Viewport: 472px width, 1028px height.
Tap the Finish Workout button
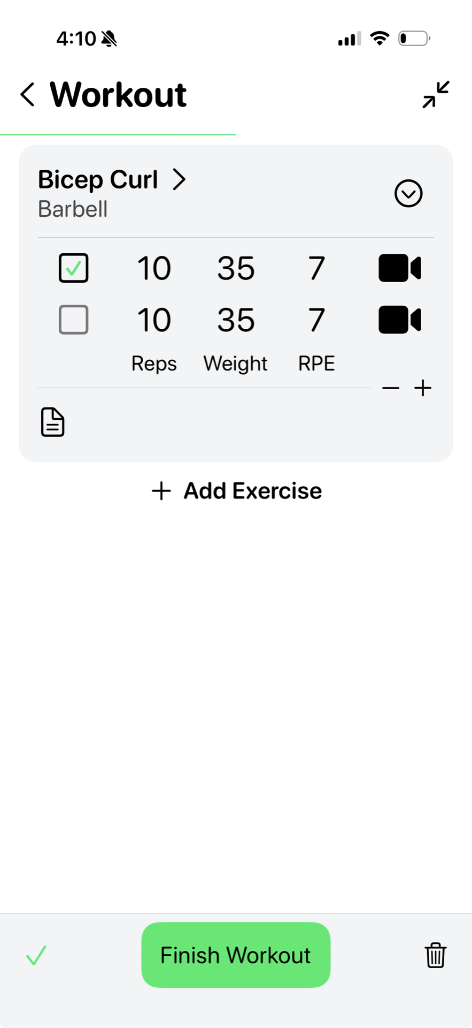[236, 955]
